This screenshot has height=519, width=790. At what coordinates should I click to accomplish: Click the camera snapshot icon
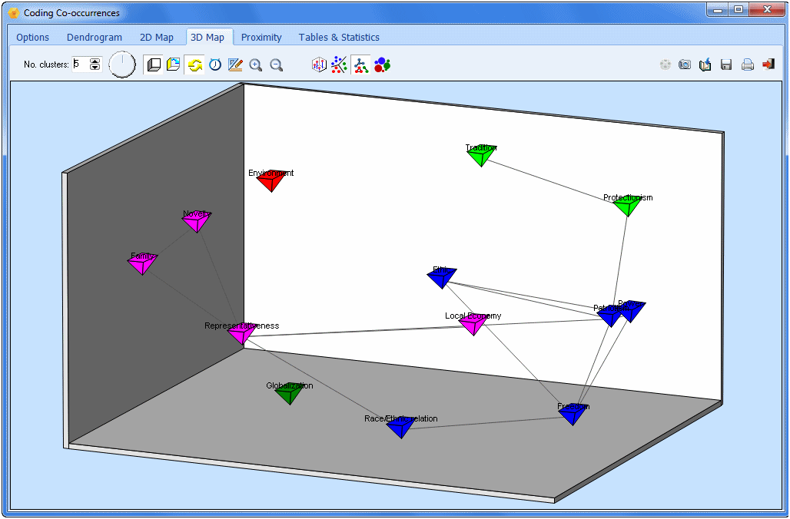pyautogui.click(x=685, y=65)
